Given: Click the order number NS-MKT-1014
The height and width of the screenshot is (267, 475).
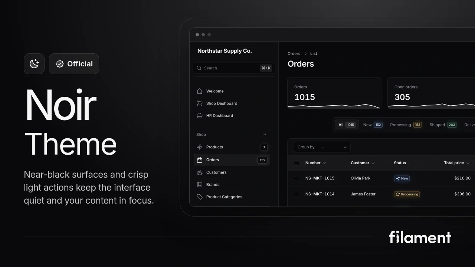Looking at the screenshot, I should click(320, 194).
